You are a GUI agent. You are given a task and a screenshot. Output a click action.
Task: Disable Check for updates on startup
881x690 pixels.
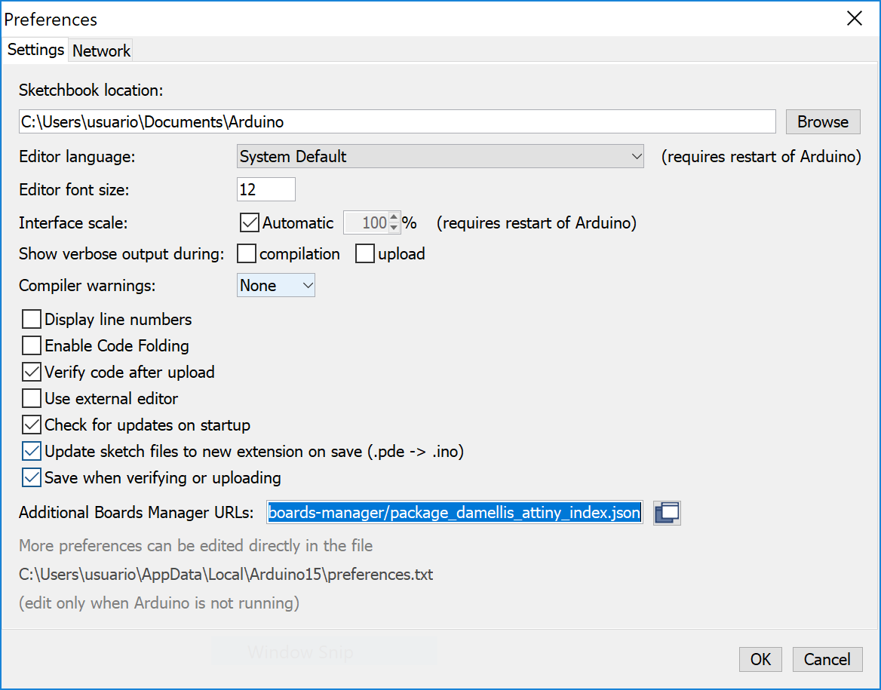click(x=32, y=425)
